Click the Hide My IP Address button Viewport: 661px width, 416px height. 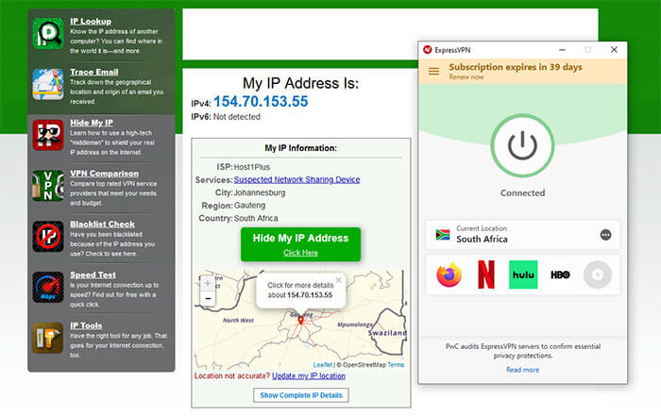[300, 244]
